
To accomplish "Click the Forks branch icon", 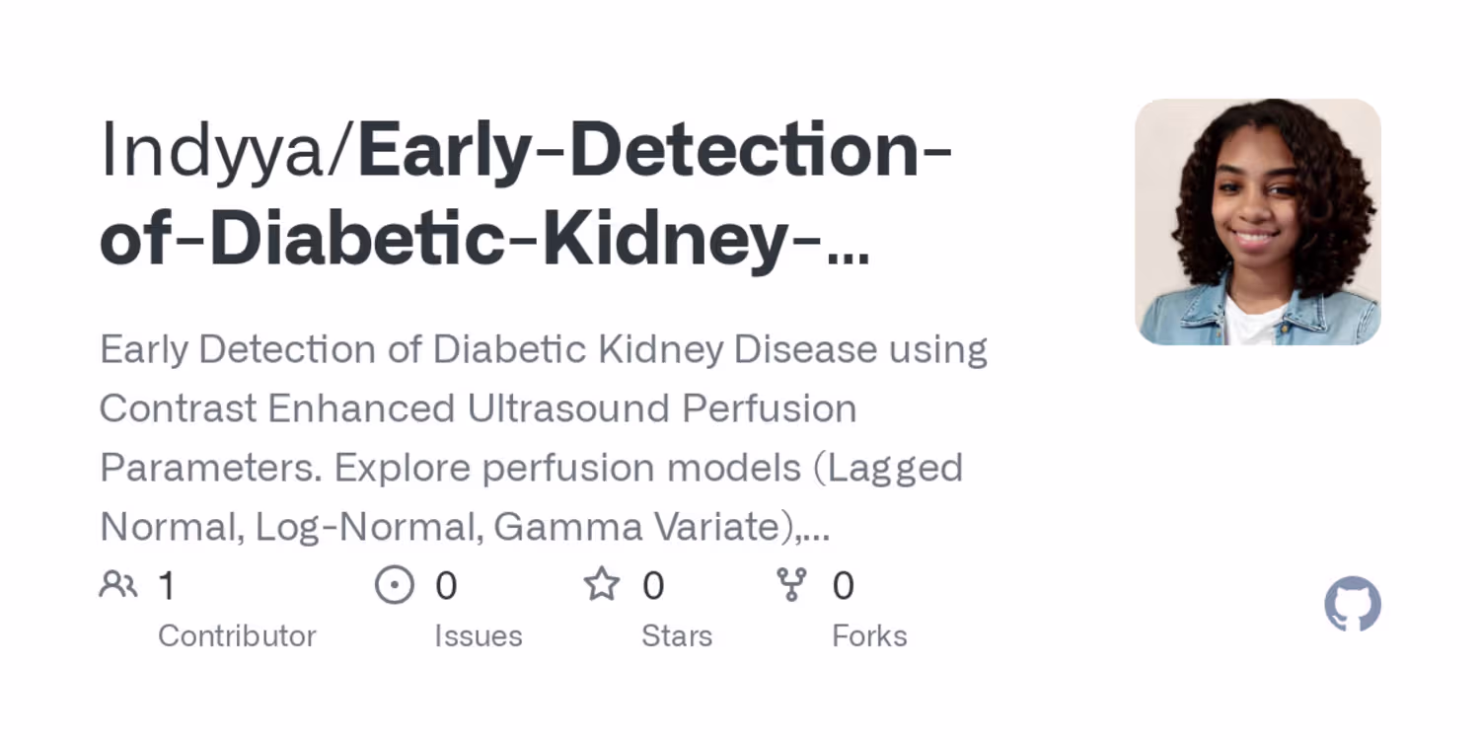I will pos(791,585).
